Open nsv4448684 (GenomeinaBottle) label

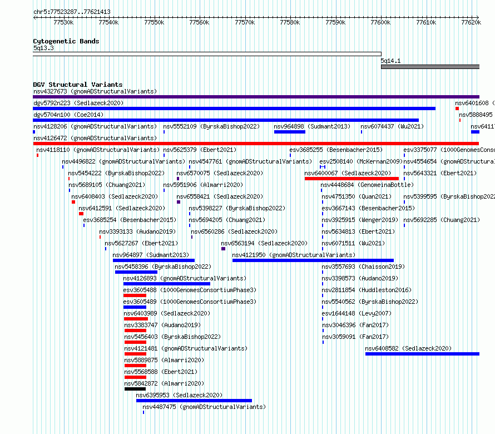[367, 185]
